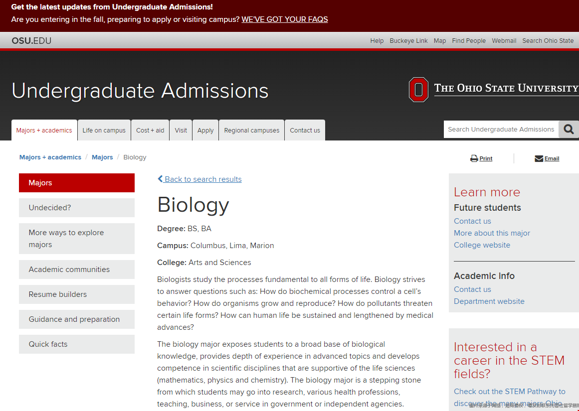Click the search magnifying glass icon
The height and width of the screenshot is (411, 579).
point(569,130)
